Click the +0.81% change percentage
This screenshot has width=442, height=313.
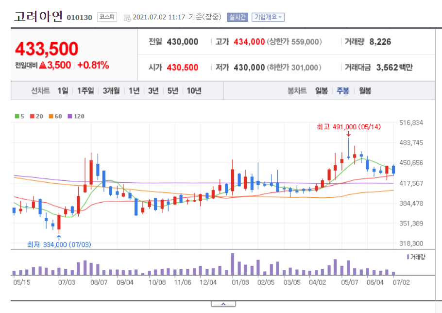click(x=93, y=65)
